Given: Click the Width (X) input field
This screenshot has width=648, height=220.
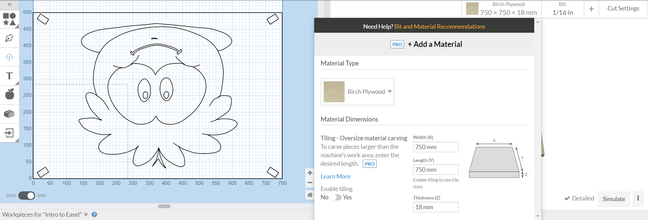Looking at the screenshot, I should point(436,147).
